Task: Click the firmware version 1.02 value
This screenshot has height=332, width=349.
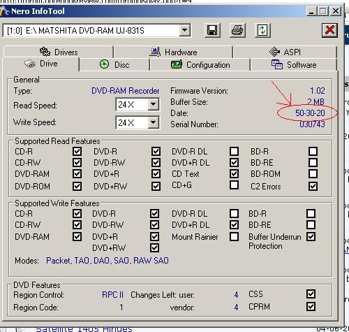Action: pos(318,90)
